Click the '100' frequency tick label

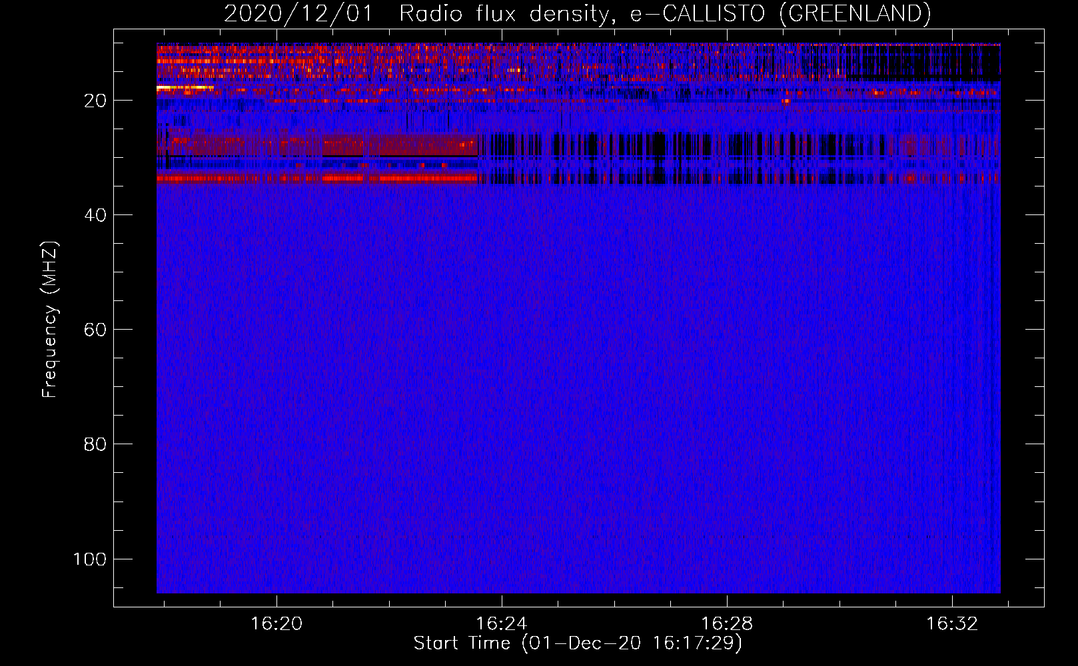point(90,559)
